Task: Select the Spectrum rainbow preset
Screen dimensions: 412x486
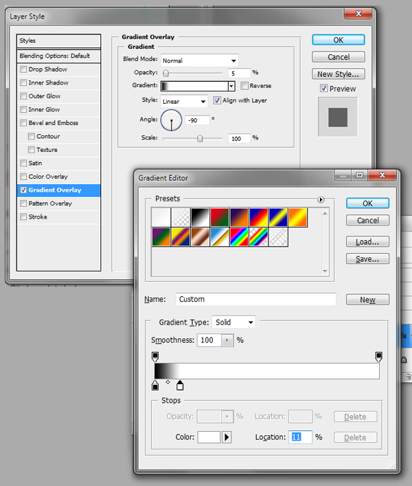Action: tap(239, 236)
